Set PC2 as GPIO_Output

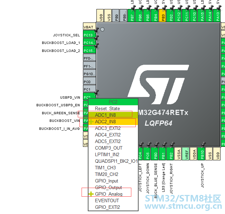[x=113, y=187]
